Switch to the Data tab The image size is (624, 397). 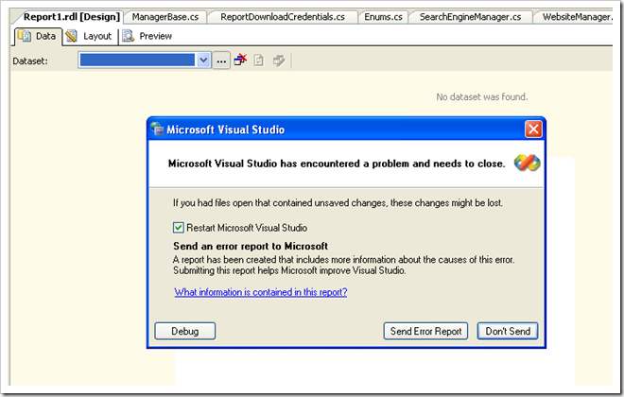(38, 36)
